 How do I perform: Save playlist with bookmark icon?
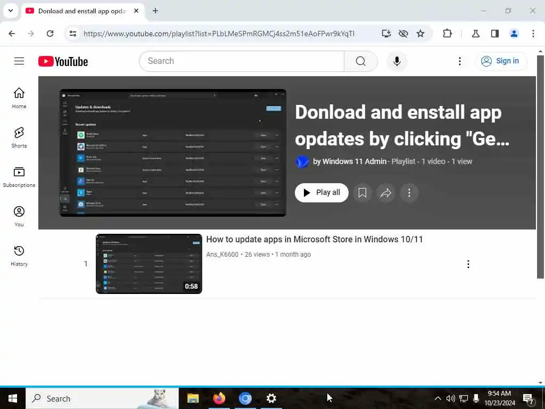tap(362, 193)
